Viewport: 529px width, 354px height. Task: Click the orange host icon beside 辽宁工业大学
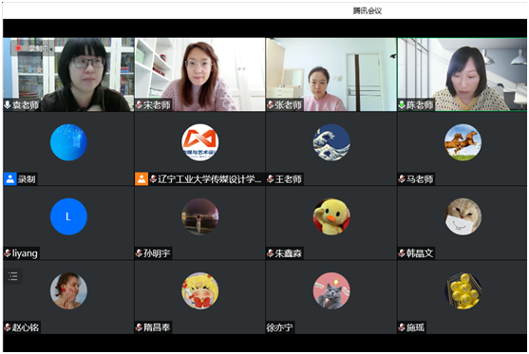click(142, 179)
